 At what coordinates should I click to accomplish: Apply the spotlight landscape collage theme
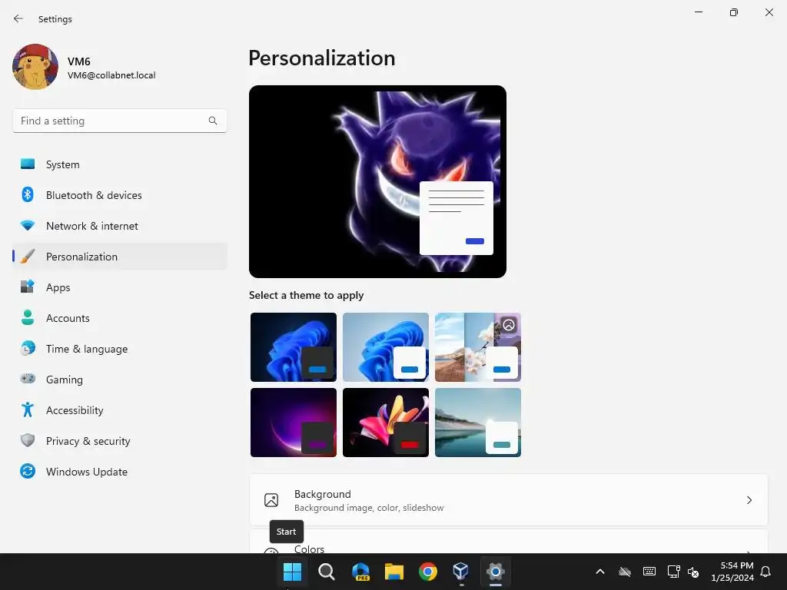pos(478,347)
